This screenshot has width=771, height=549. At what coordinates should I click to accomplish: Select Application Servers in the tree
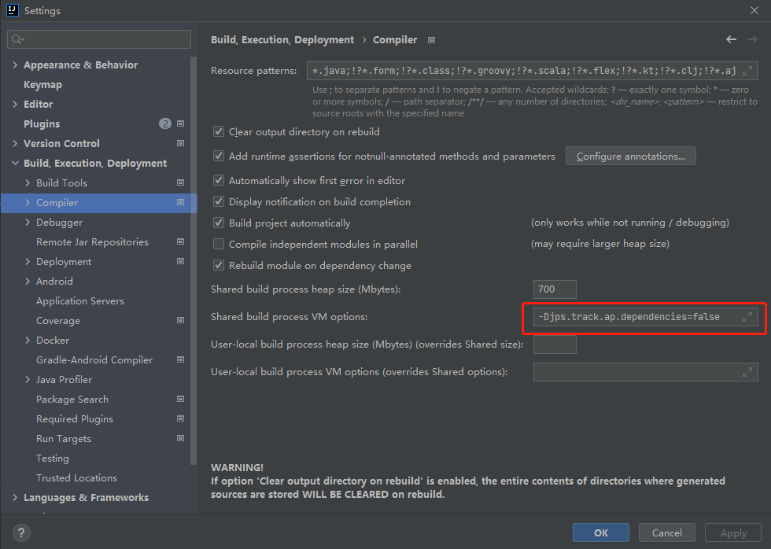[x=80, y=300]
